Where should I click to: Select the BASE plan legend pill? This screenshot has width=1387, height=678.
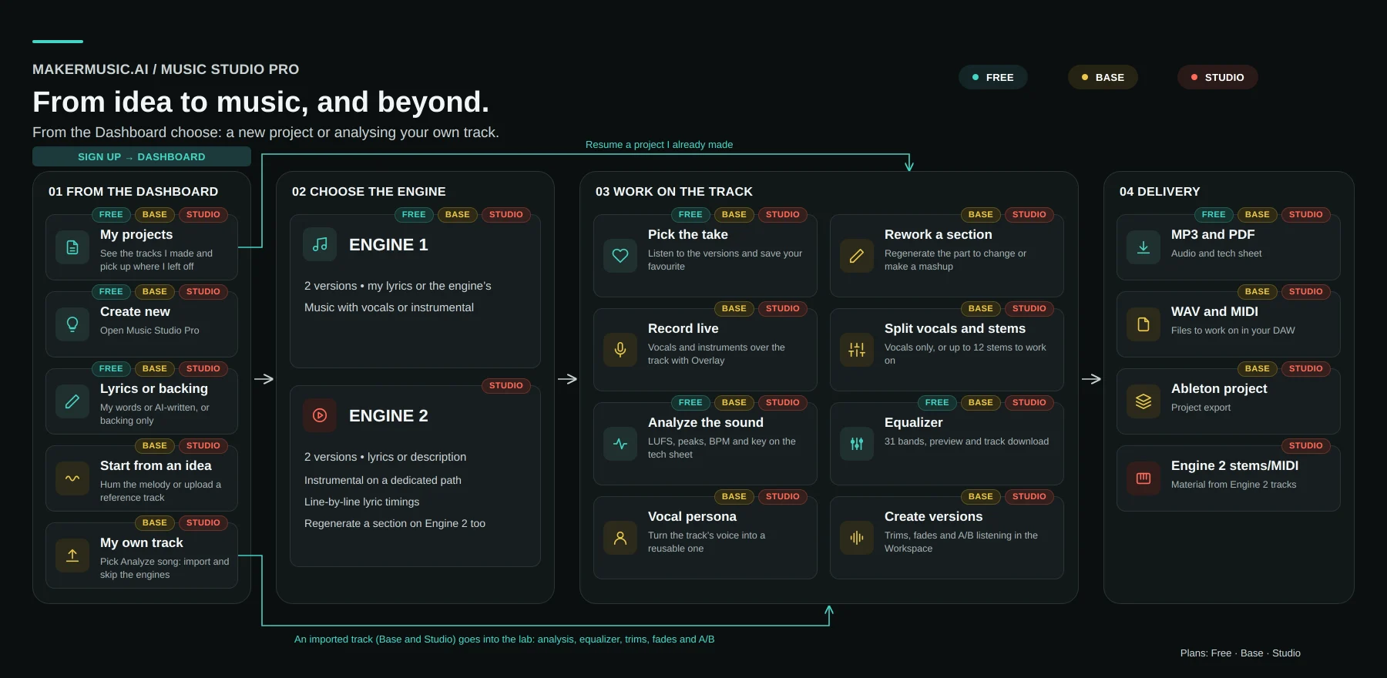[x=1103, y=77]
